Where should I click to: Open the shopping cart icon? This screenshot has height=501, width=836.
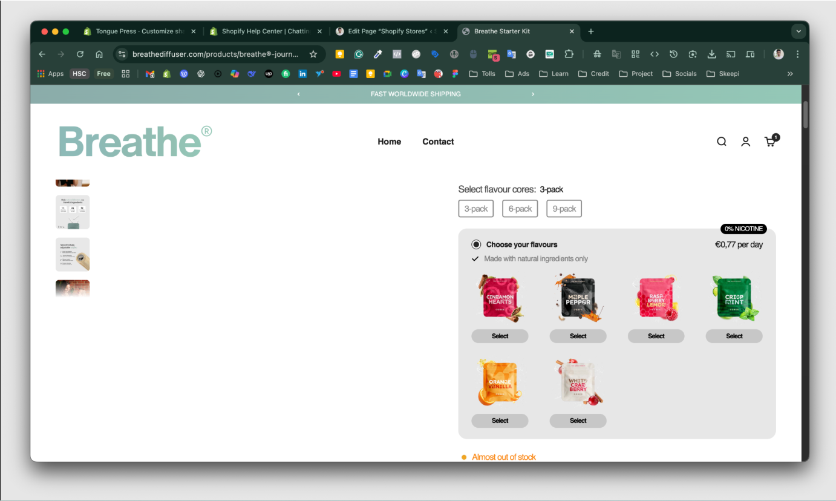click(771, 140)
